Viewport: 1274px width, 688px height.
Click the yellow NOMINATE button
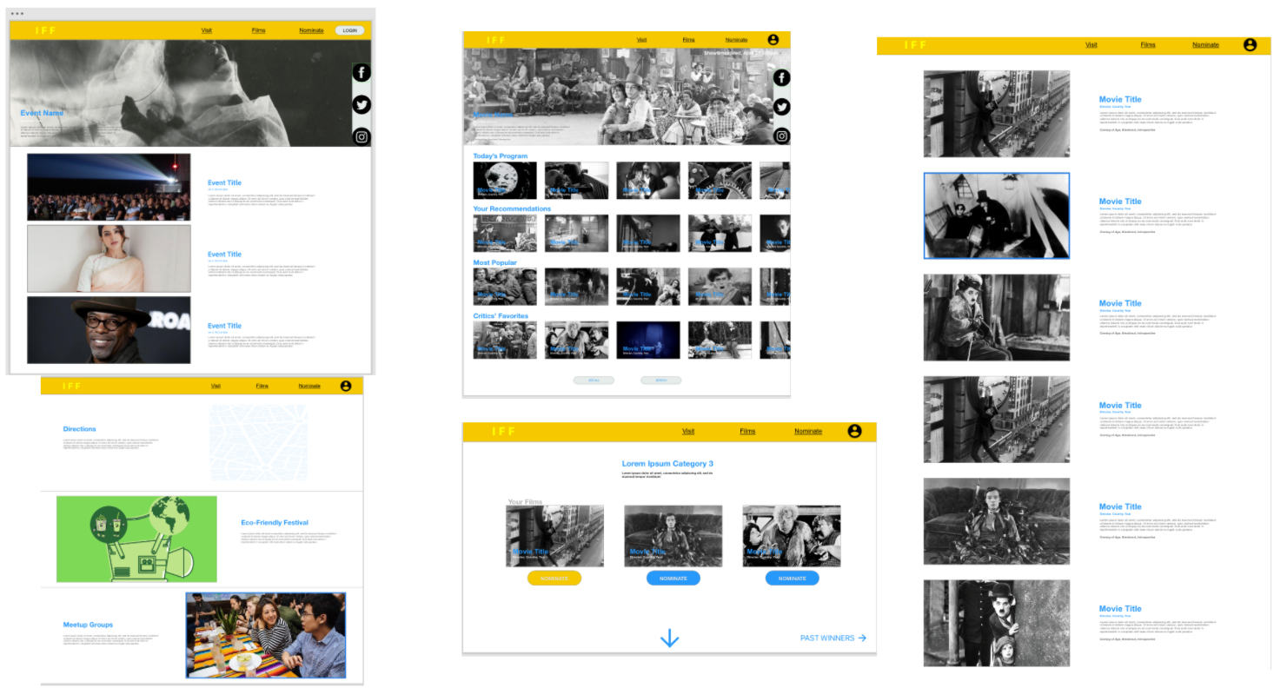coord(554,579)
